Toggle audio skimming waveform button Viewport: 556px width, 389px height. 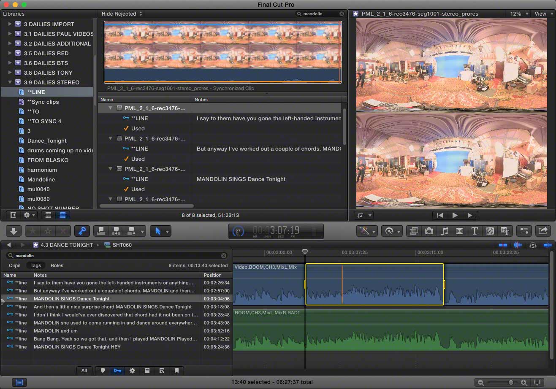(x=518, y=245)
